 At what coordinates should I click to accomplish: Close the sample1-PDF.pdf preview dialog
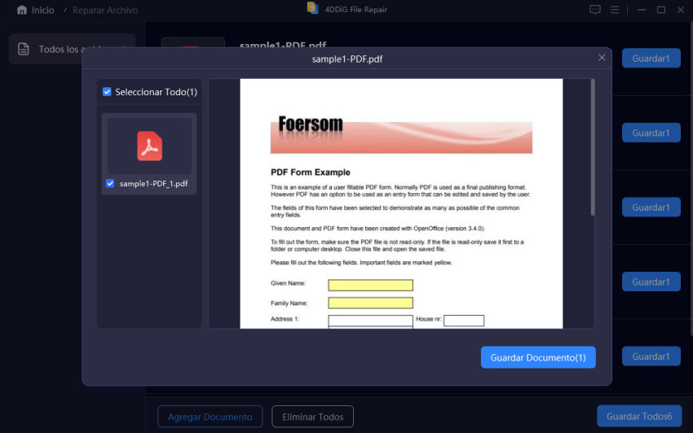602,58
